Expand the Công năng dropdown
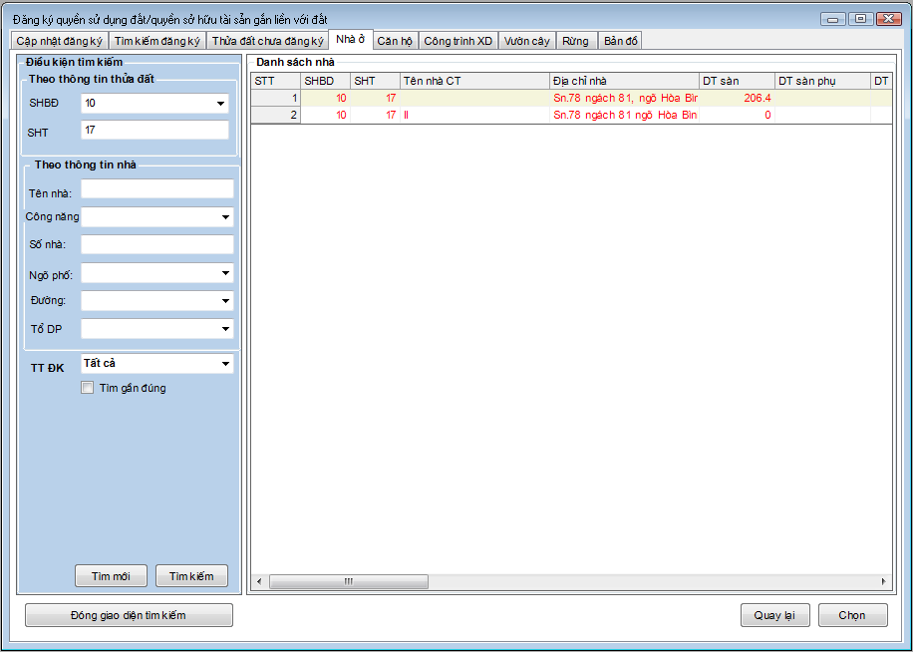Image resolution: width=913 pixels, height=652 pixels. click(x=225, y=217)
